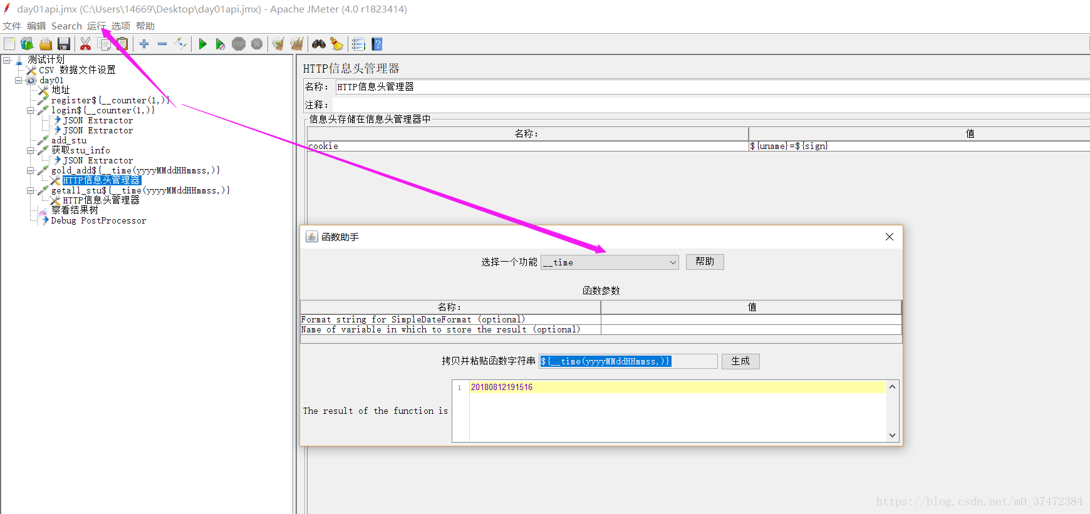The image size is (1090, 514).
Task: Click the Shutdown grey X icon
Action: pos(257,44)
